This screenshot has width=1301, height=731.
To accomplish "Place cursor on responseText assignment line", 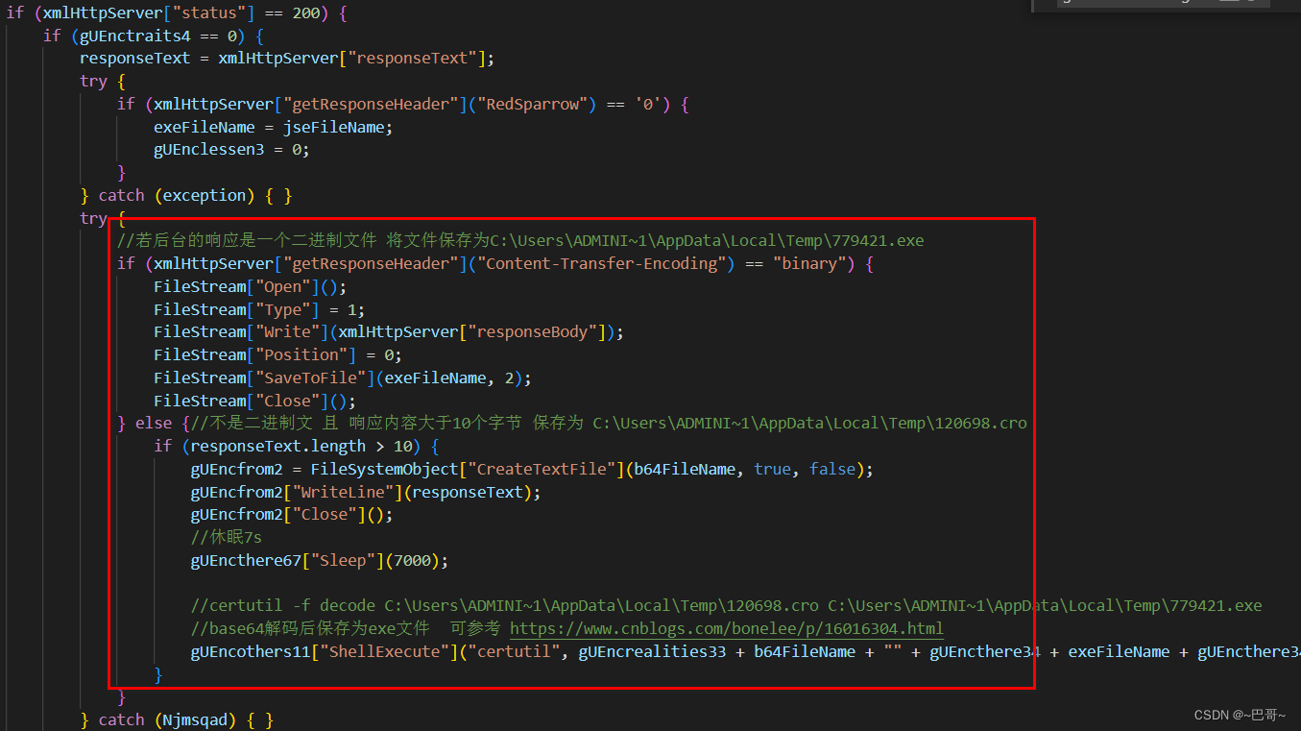I will (287, 59).
